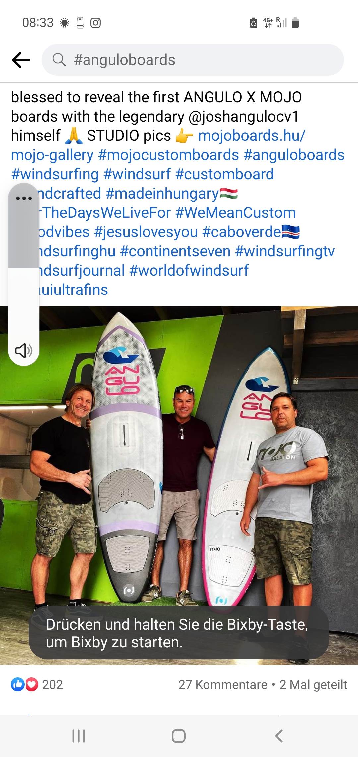Open the volume panel three-dots menu
The image size is (358, 757).
click(x=24, y=198)
